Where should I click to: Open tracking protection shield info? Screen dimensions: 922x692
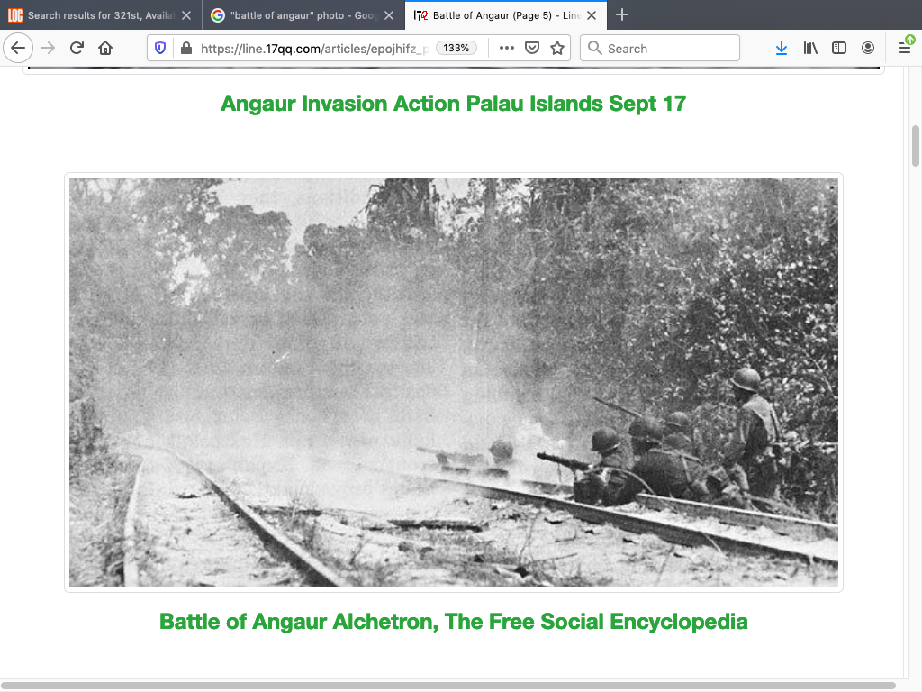pyautogui.click(x=161, y=49)
